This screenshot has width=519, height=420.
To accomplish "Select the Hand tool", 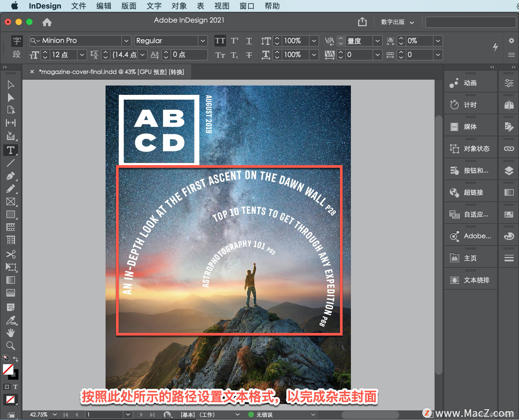I will click(11, 333).
